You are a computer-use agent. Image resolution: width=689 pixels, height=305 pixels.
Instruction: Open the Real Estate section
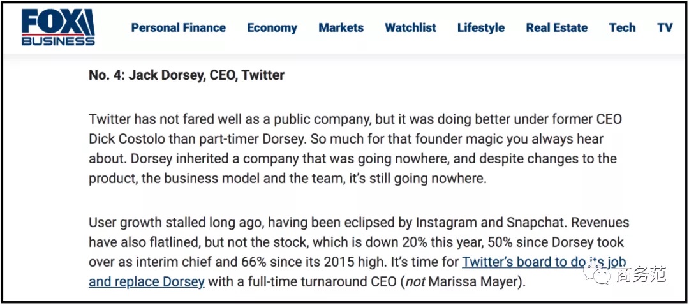557,27
